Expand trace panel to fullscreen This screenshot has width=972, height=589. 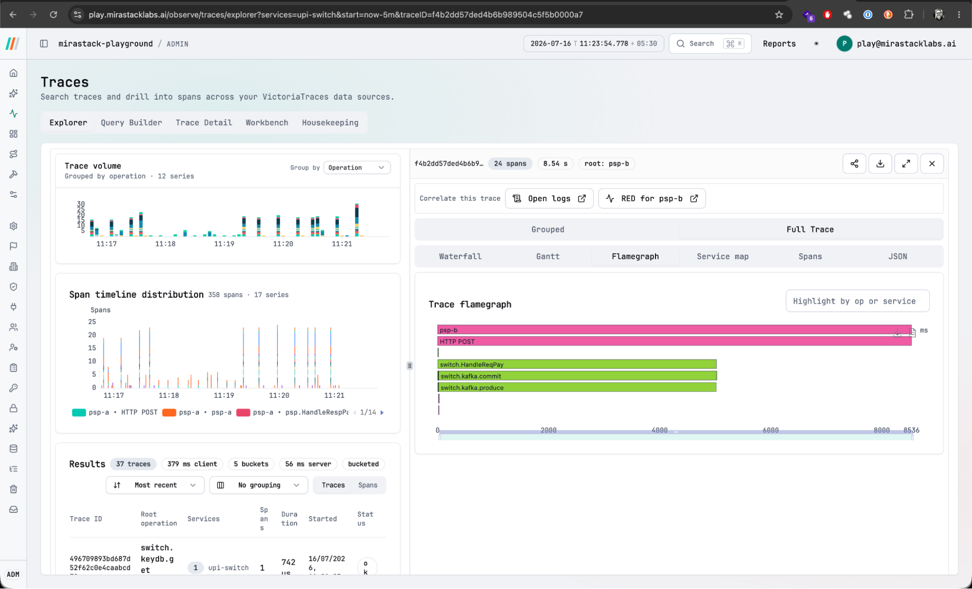click(906, 164)
